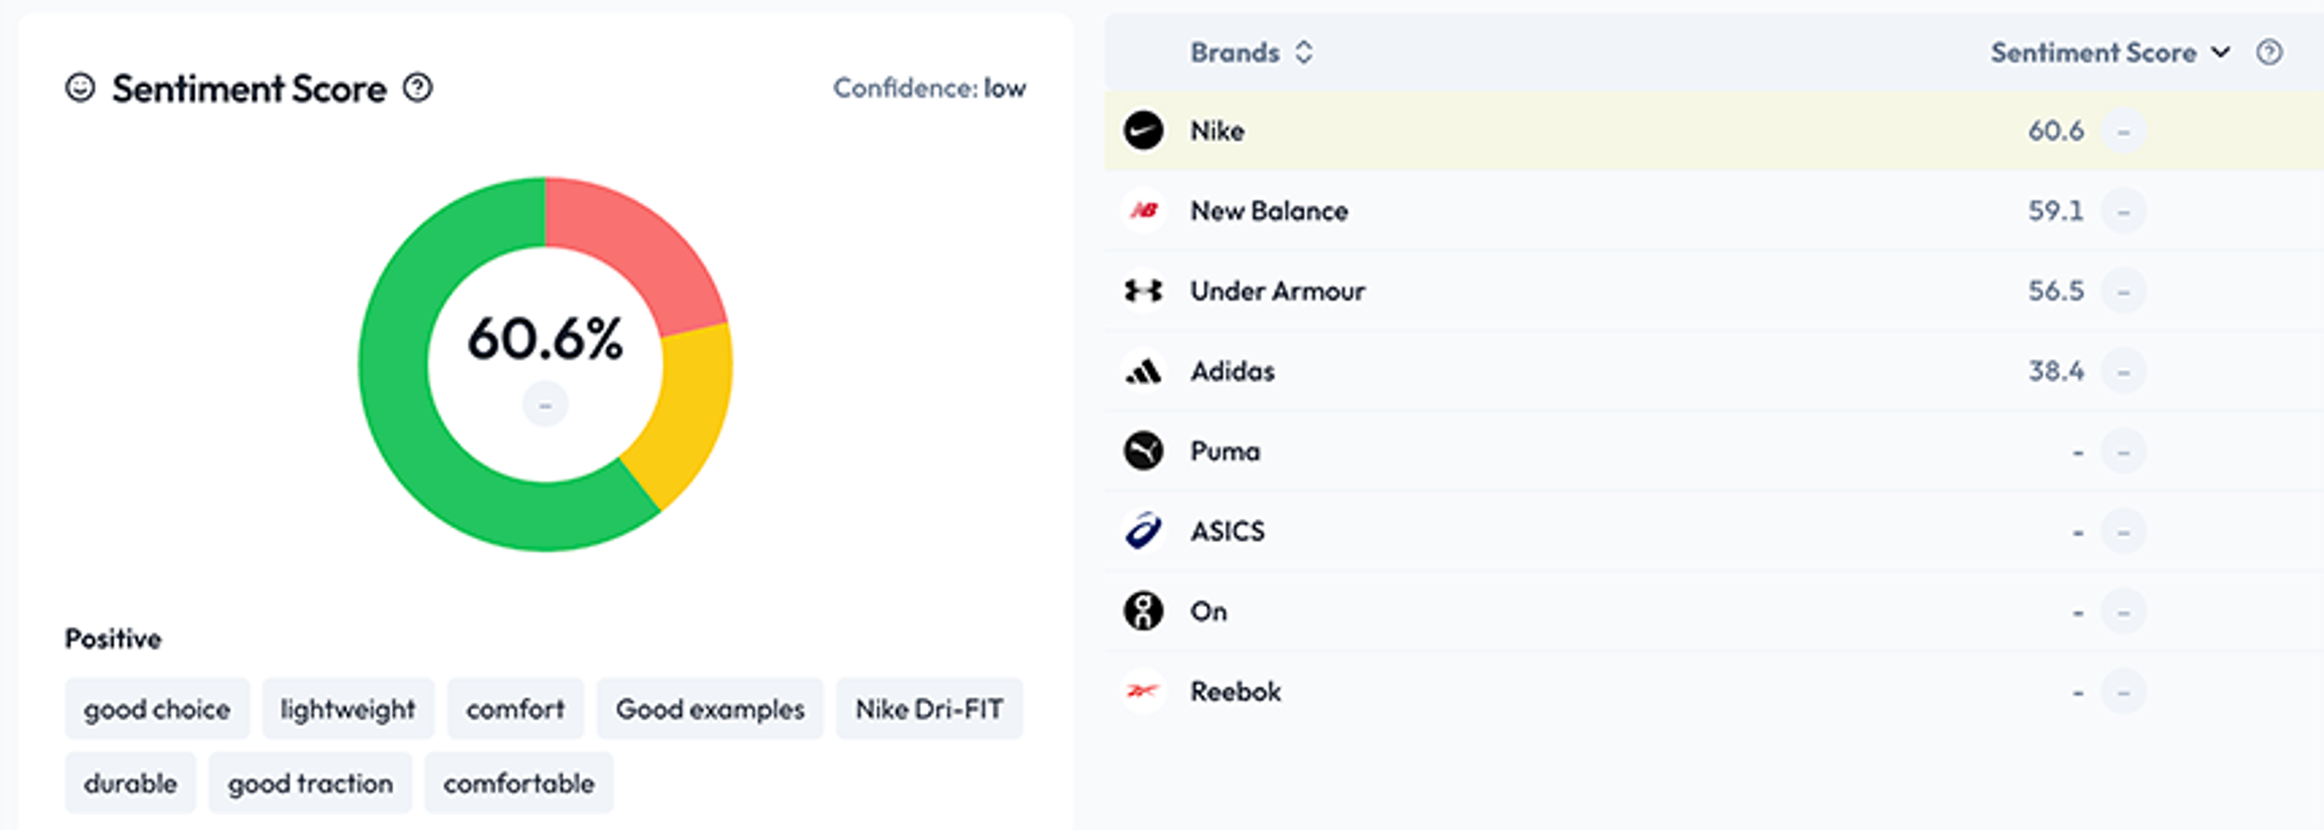This screenshot has height=830, width=2324.
Task: Click the New Balance logo icon
Action: (x=1143, y=210)
